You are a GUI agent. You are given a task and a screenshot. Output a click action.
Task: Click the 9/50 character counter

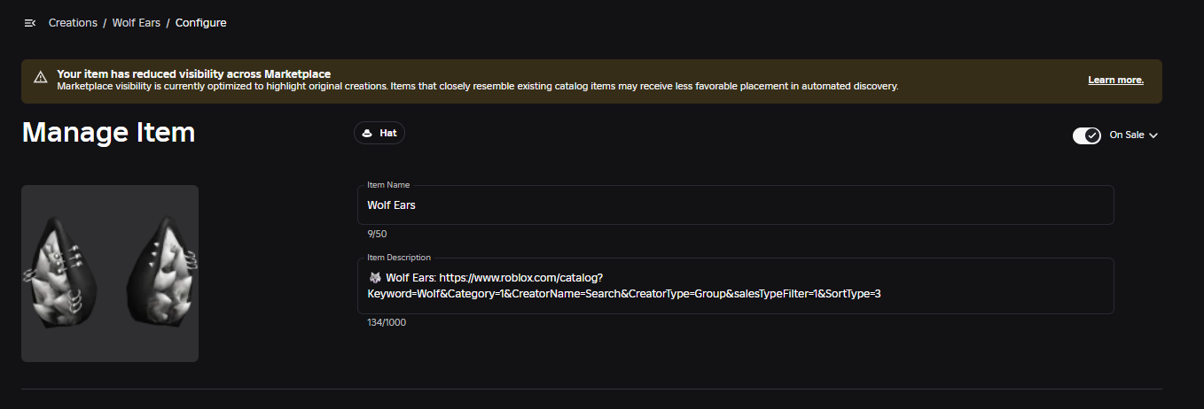click(x=377, y=234)
